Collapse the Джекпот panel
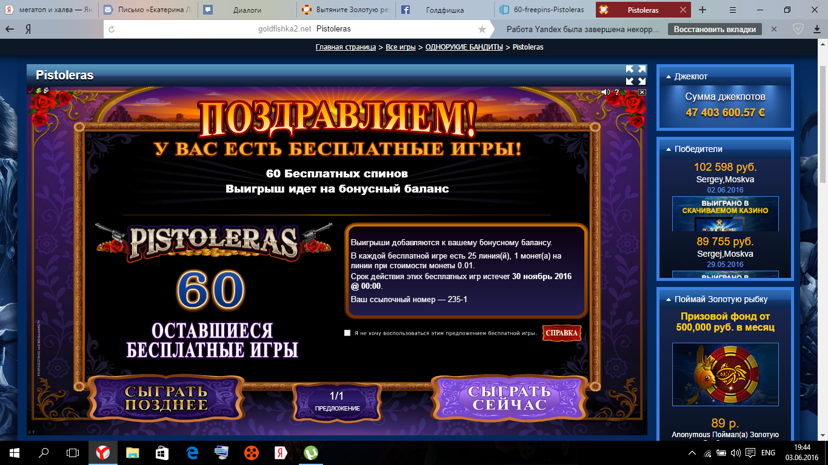 669,77
